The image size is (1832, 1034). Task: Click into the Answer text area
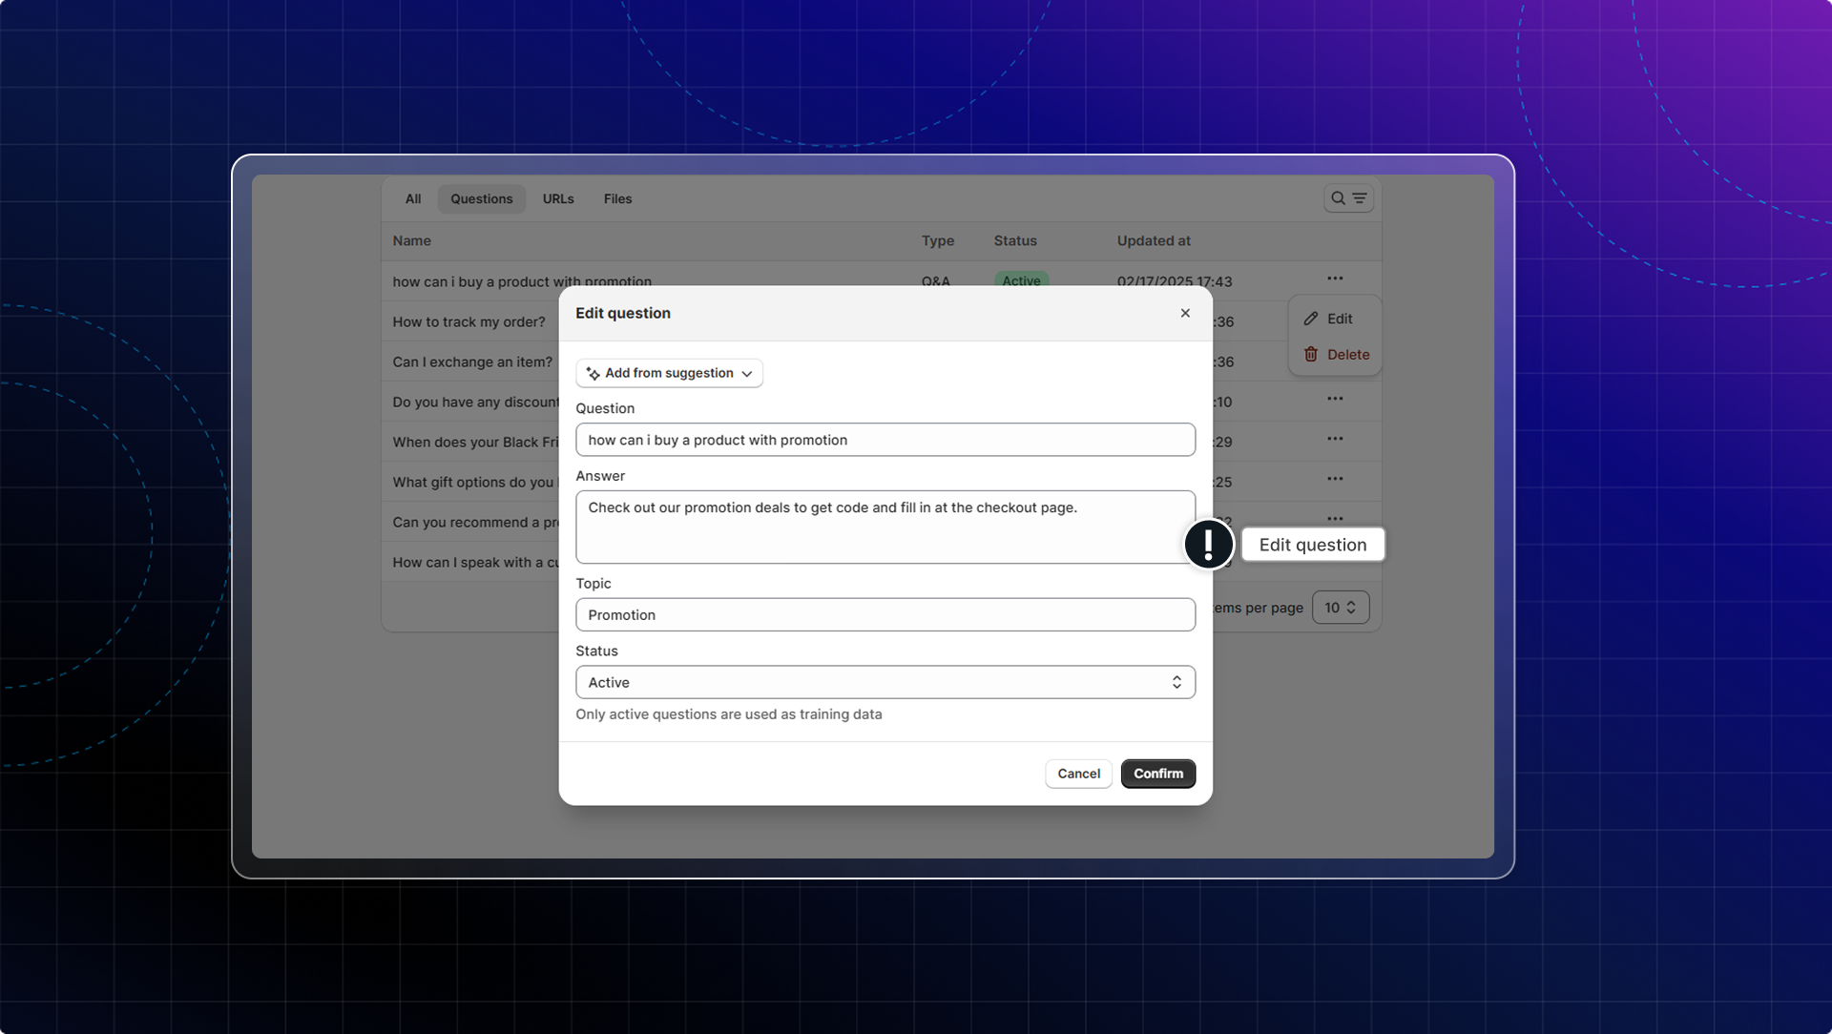(885, 527)
